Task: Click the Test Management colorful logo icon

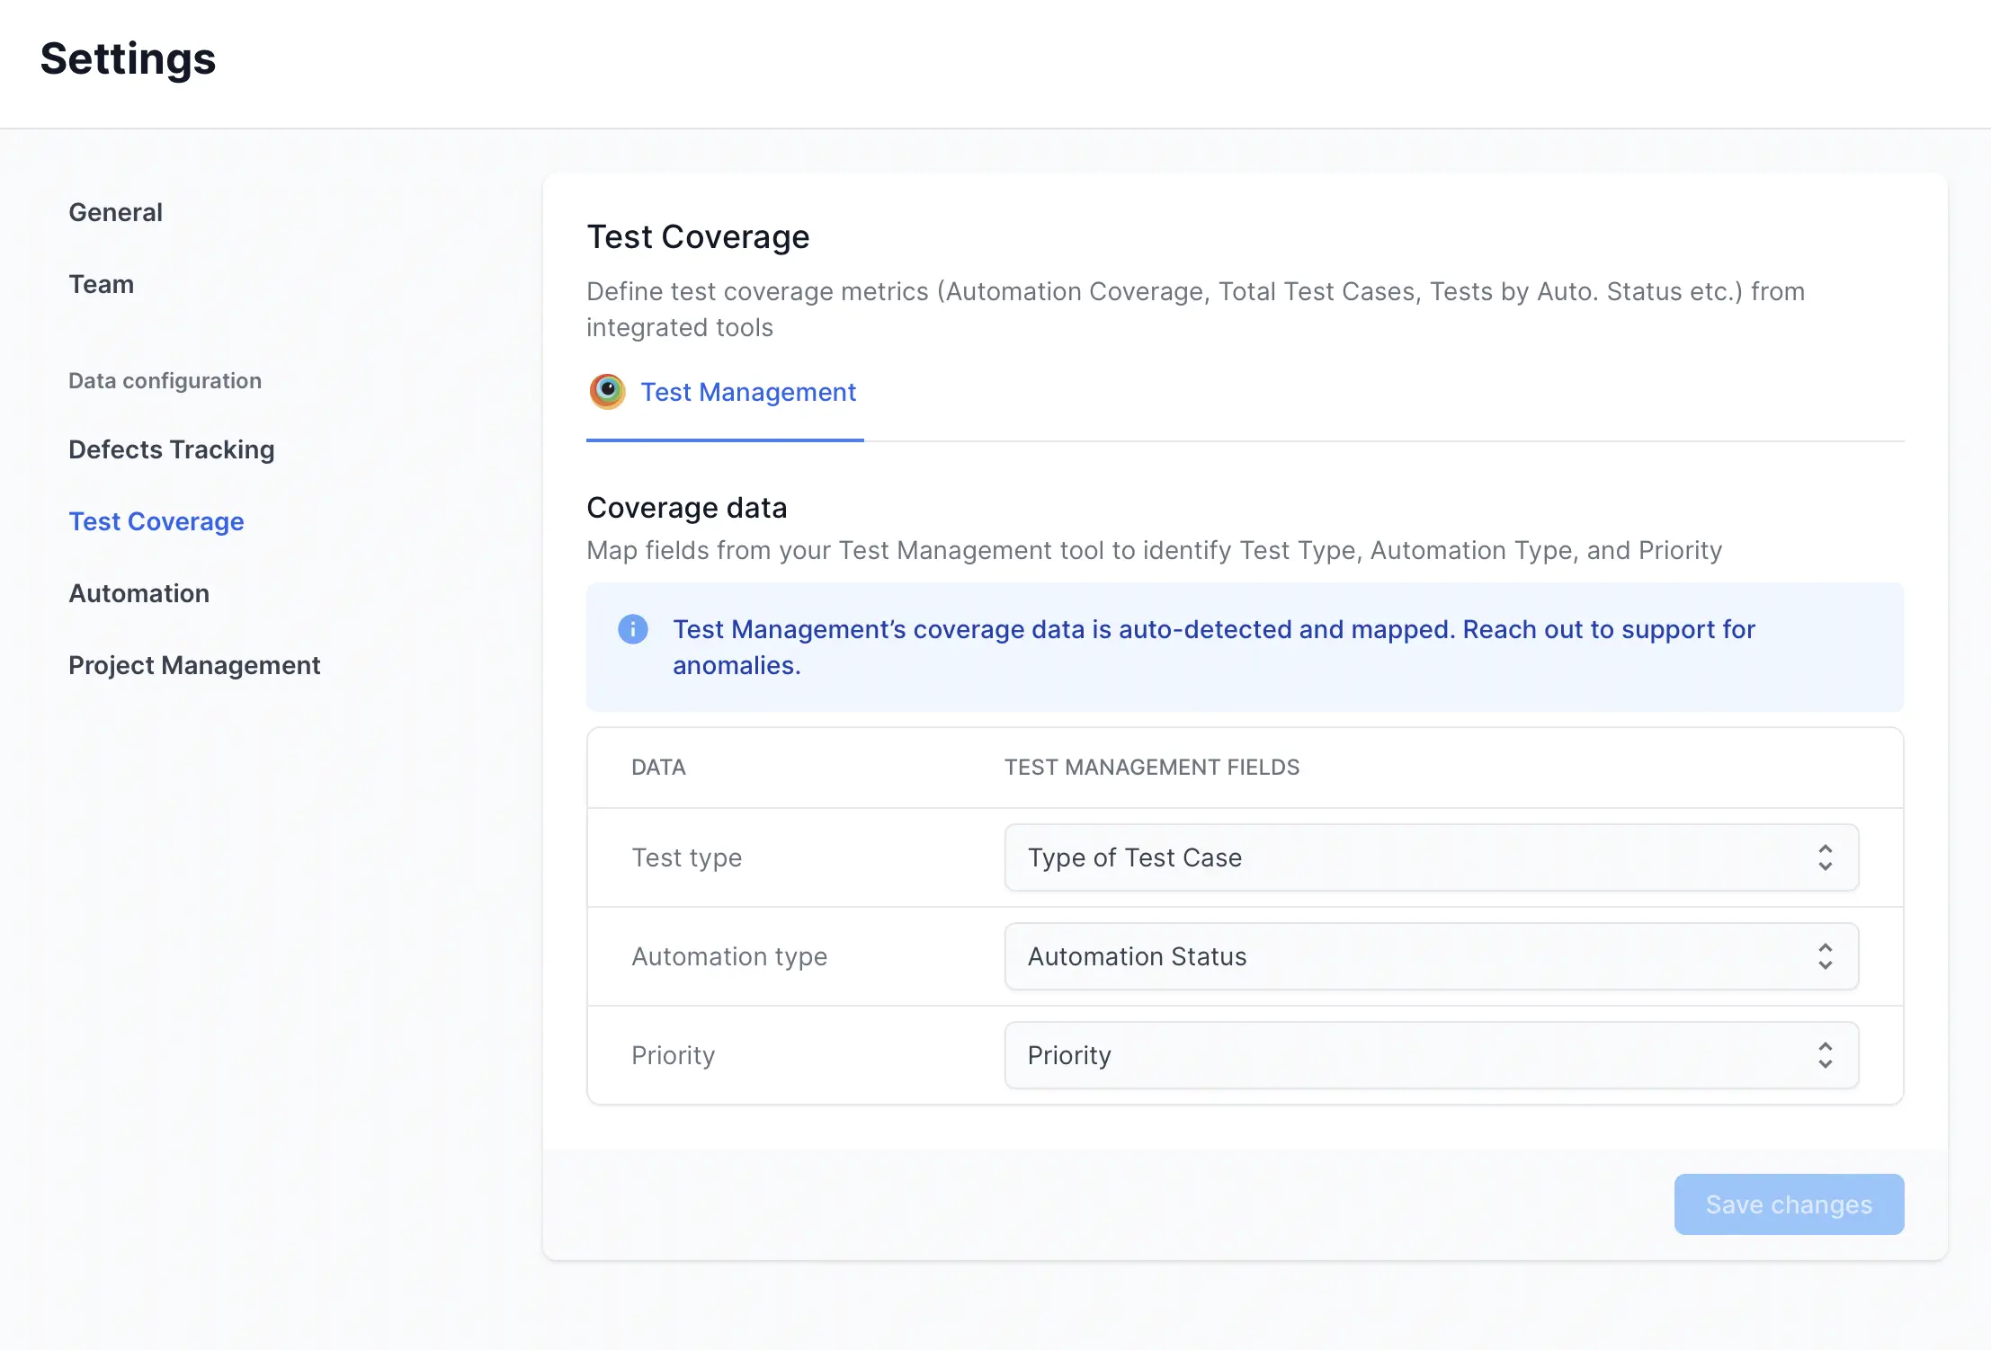Action: pos(607,392)
